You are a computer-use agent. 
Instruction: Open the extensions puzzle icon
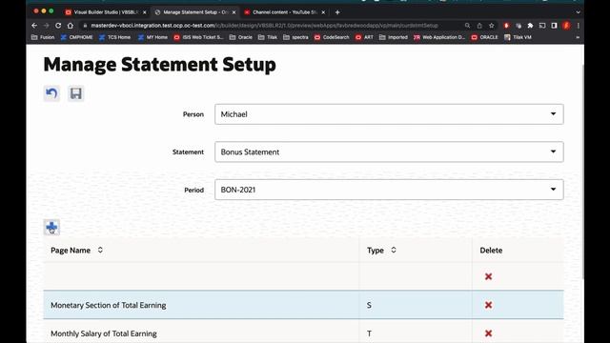click(530, 26)
